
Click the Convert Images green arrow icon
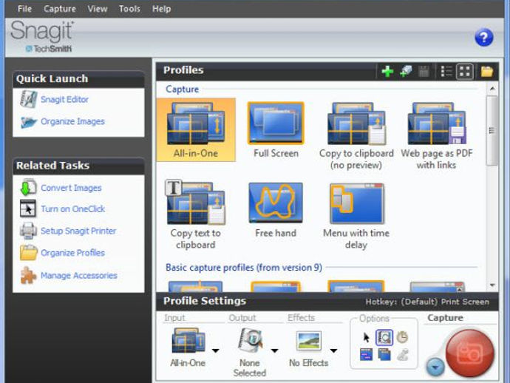tap(28, 187)
